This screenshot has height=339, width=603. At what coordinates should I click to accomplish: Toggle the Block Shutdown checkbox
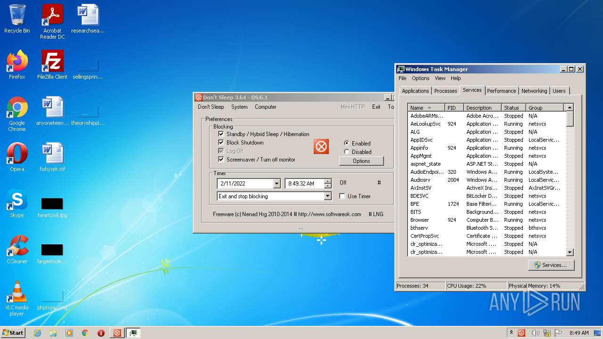click(221, 143)
